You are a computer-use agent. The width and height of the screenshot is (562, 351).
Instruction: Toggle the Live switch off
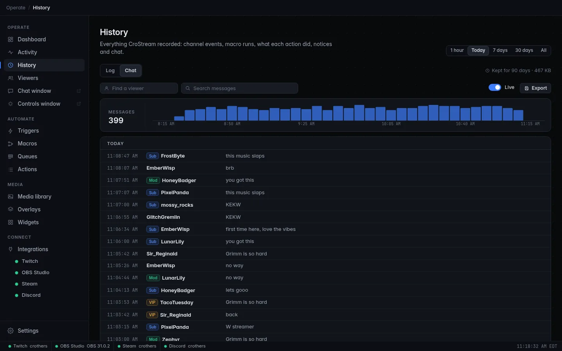point(495,87)
